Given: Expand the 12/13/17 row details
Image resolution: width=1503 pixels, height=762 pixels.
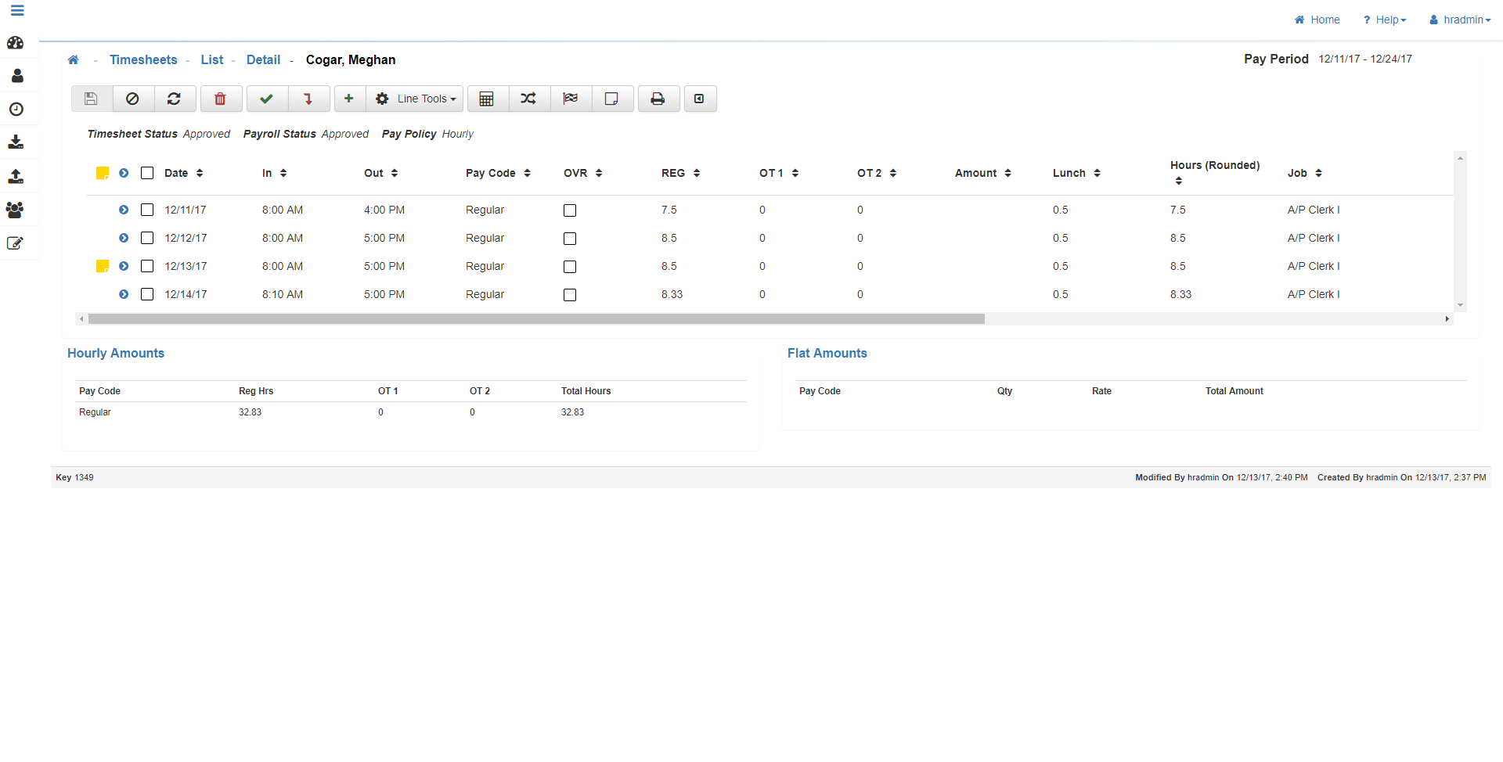Looking at the screenshot, I should [x=124, y=266].
